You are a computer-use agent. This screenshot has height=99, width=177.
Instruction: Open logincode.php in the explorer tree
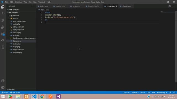[x=19, y=50]
